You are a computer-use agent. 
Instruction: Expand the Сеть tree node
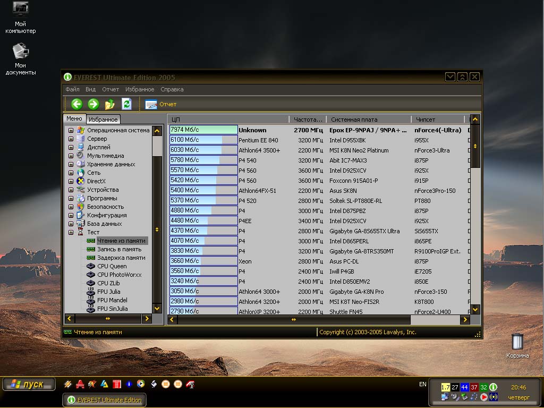pyautogui.click(x=71, y=173)
